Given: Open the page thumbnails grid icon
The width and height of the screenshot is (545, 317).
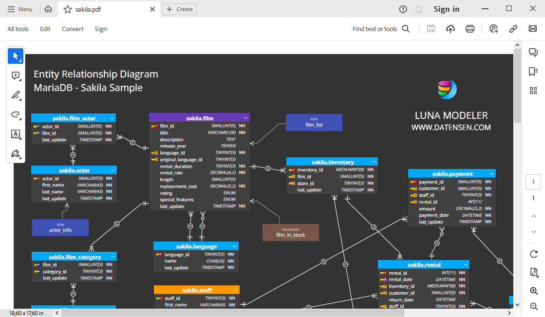Looking at the screenshot, I should (533, 91).
